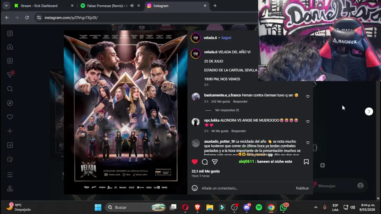Follow velada.6 via the Seguir link
The width and height of the screenshot is (381, 214).
[226, 38]
